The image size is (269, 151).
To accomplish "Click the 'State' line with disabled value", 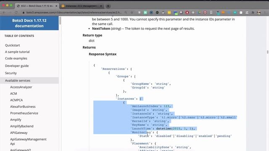I will pyautogui.click(x=185, y=136).
